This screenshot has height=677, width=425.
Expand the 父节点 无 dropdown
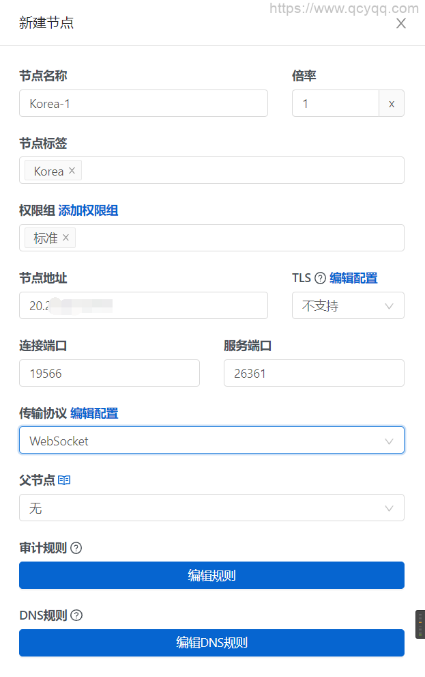(x=211, y=508)
